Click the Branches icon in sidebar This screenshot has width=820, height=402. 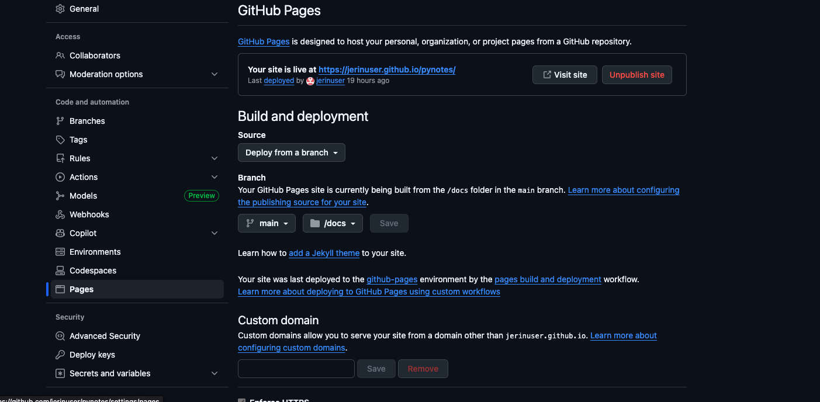point(60,121)
